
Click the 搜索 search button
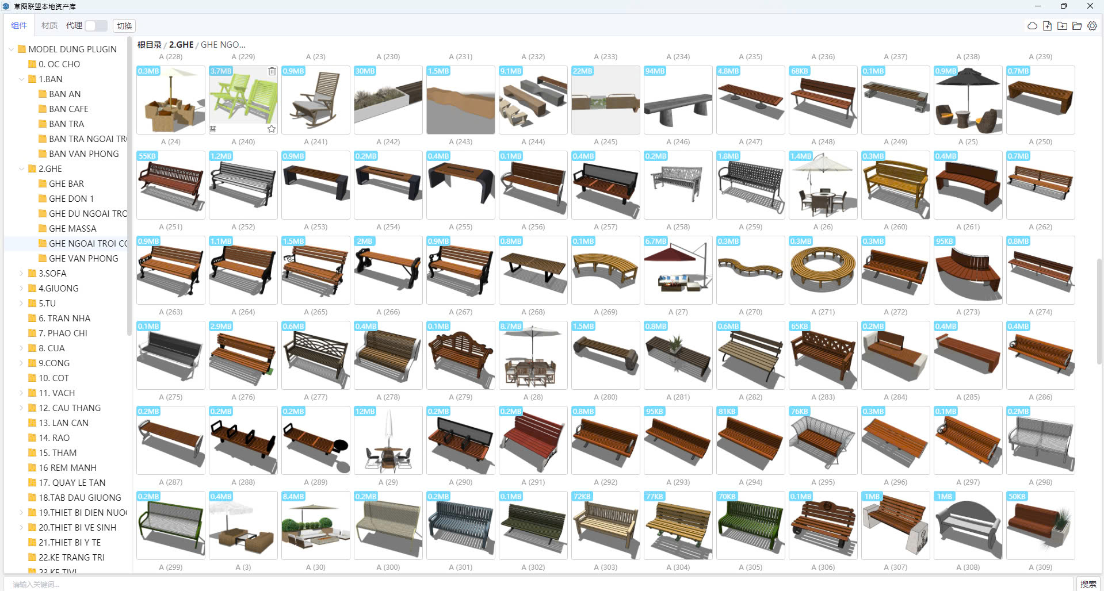[x=1088, y=584]
